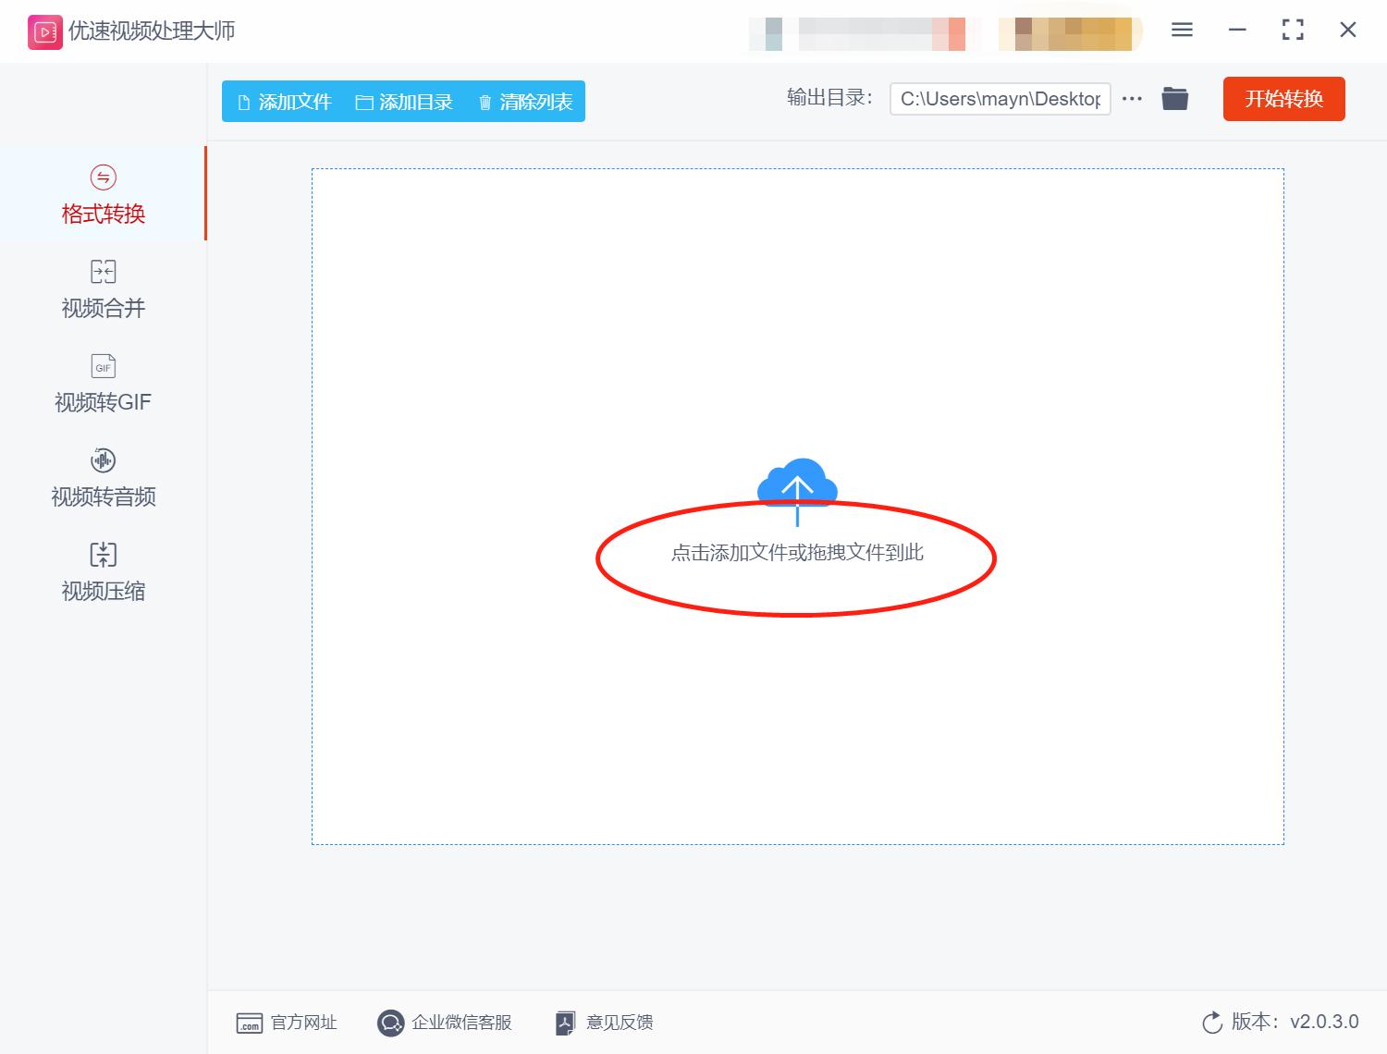Click the output directory path input field
Image resolution: width=1387 pixels, height=1054 pixels.
click(x=999, y=98)
